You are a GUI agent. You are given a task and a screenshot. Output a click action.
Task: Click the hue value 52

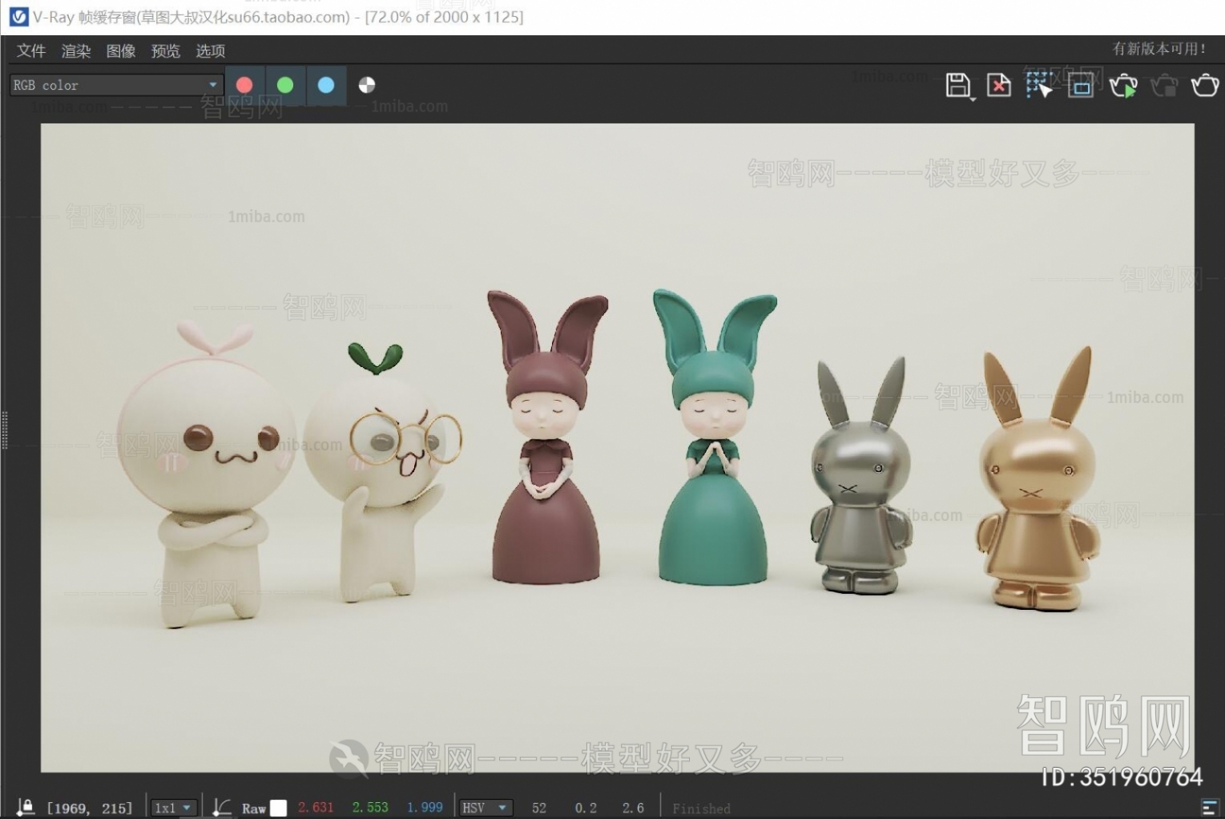click(539, 808)
